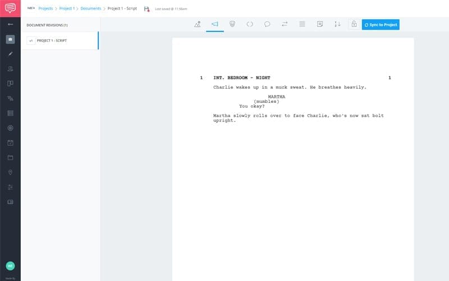Select the Action element megaphone icon

(214, 24)
